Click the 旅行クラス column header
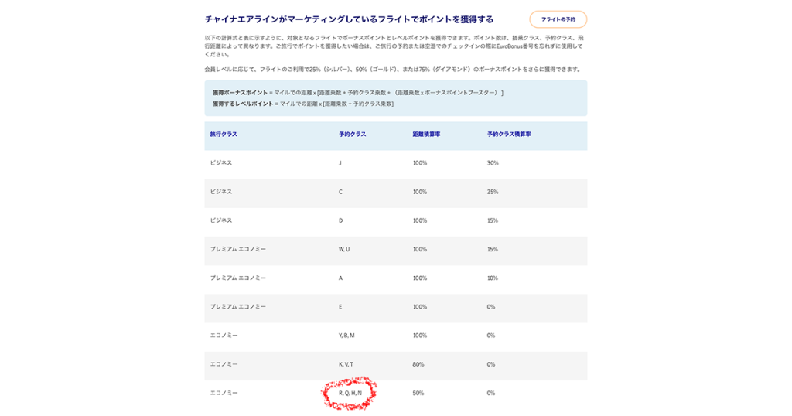 click(x=224, y=135)
